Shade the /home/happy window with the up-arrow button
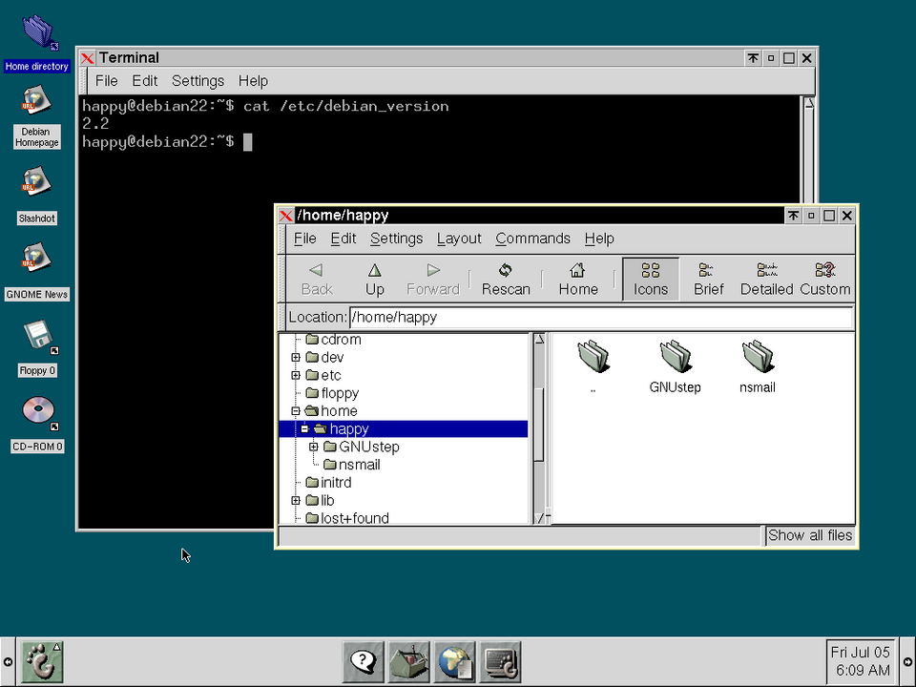This screenshot has height=687, width=916. pyautogui.click(x=793, y=216)
